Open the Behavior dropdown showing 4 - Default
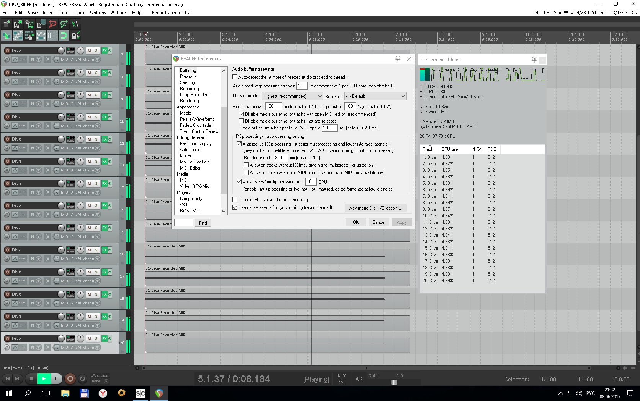 [376, 96]
